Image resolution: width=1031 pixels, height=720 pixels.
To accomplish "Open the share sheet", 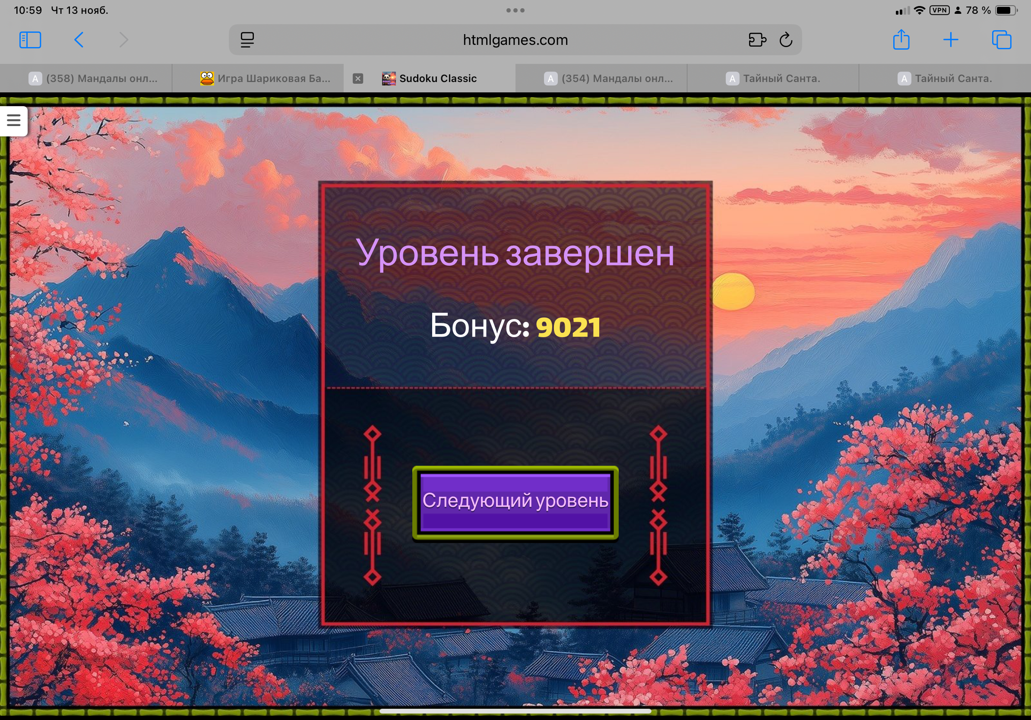I will click(x=901, y=40).
